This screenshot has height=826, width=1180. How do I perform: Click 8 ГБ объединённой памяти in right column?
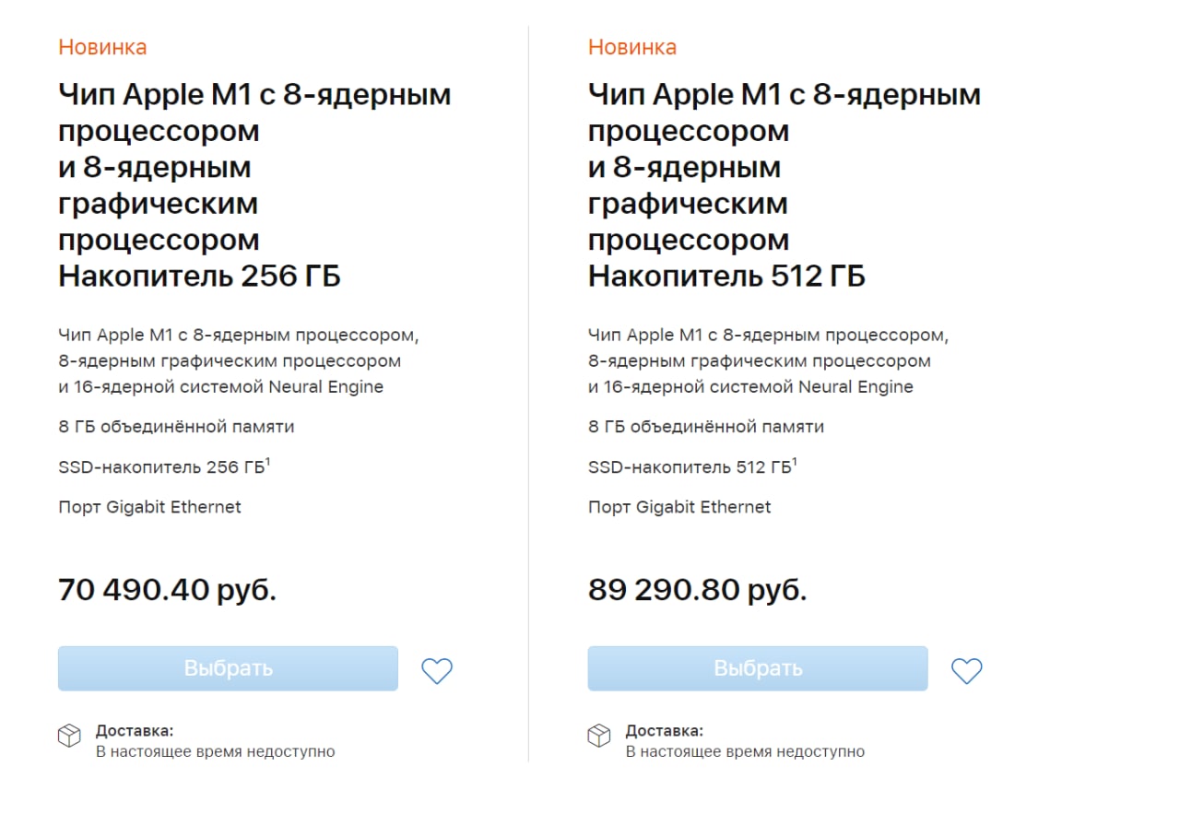tap(706, 427)
